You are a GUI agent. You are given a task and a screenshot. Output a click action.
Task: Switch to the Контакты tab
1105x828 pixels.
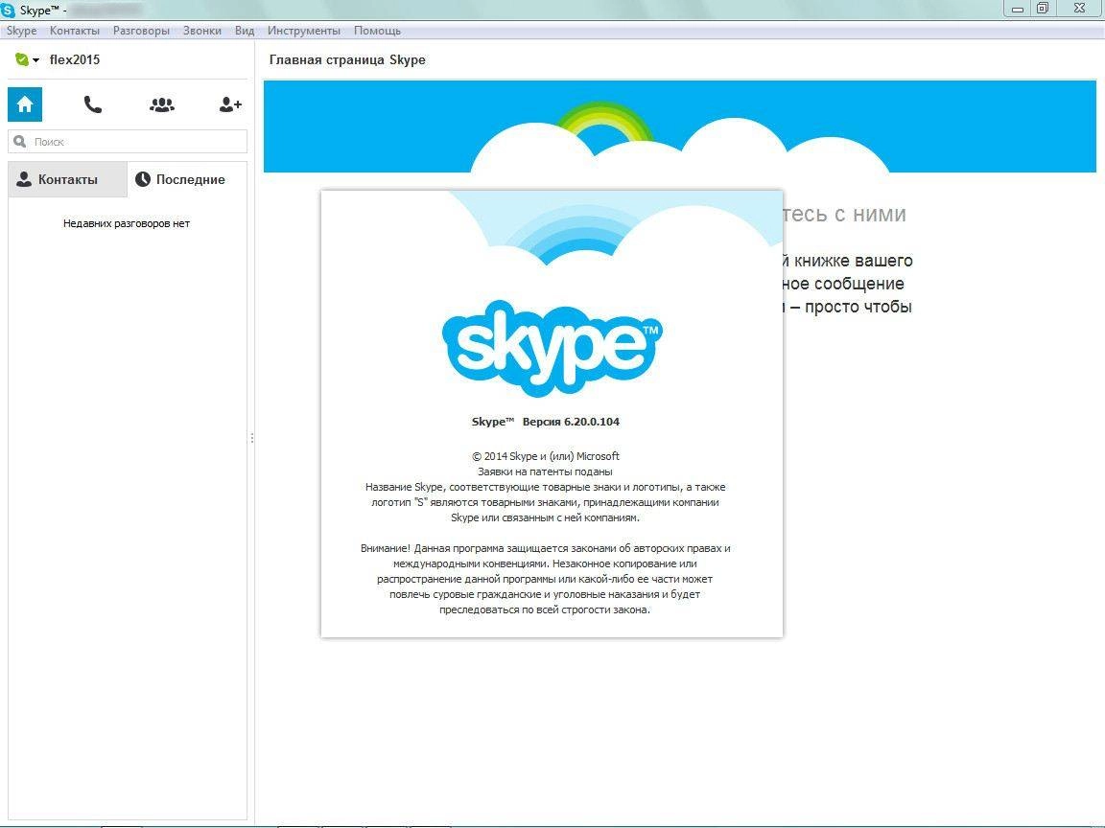[68, 179]
